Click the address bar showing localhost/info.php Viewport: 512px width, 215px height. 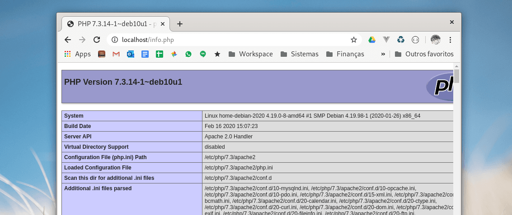[x=226, y=40]
